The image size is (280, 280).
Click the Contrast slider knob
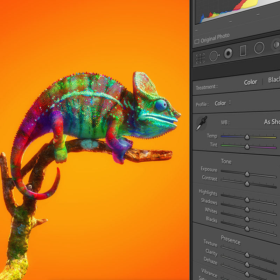[247, 183]
